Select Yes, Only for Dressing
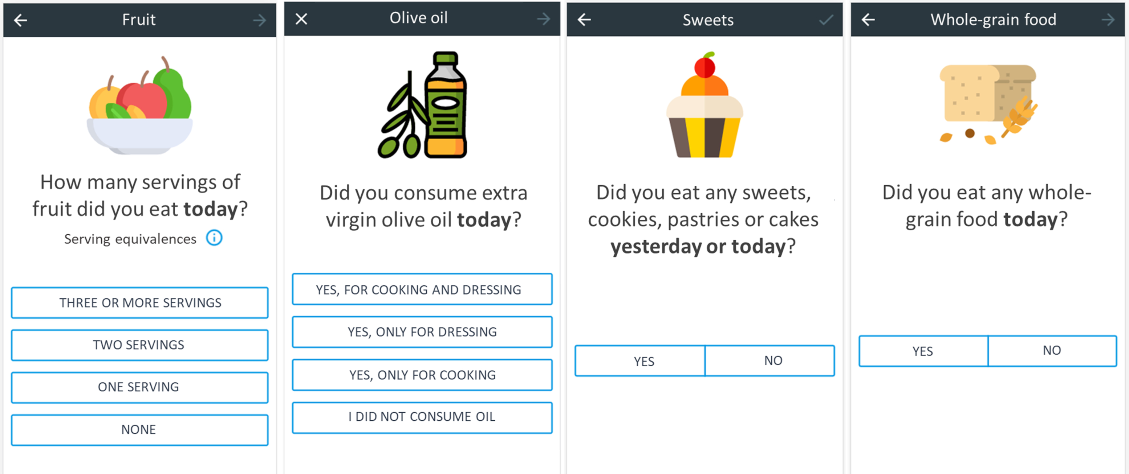 (422, 332)
